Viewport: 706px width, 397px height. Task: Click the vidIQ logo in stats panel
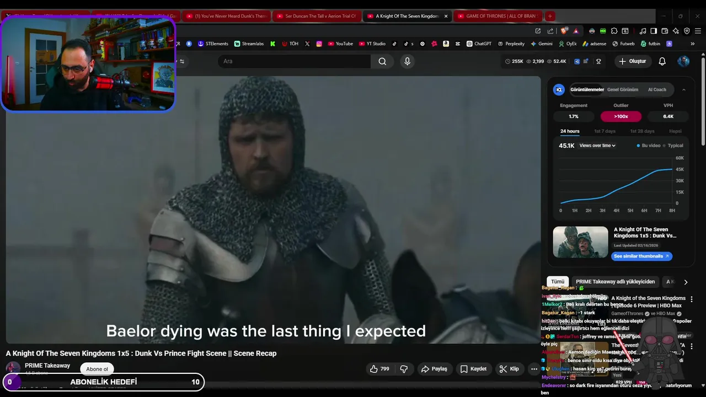click(x=559, y=89)
